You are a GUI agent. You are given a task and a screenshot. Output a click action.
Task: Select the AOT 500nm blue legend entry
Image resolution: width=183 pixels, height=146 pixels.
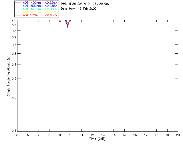coord(36,6)
